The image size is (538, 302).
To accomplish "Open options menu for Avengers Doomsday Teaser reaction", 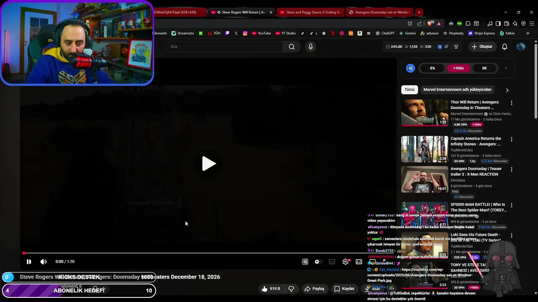I will point(512,169).
